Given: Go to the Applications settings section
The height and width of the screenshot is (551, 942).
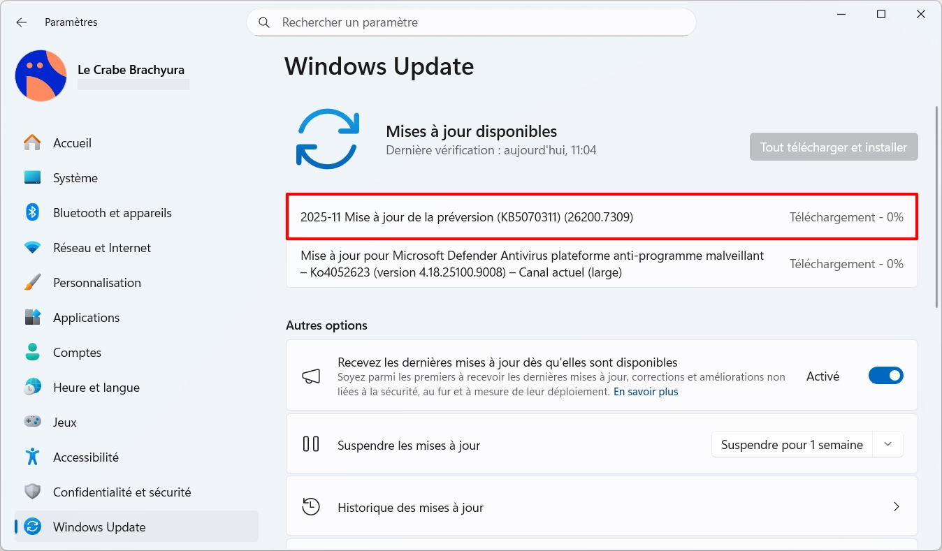Looking at the screenshot, I should point(86,318).
